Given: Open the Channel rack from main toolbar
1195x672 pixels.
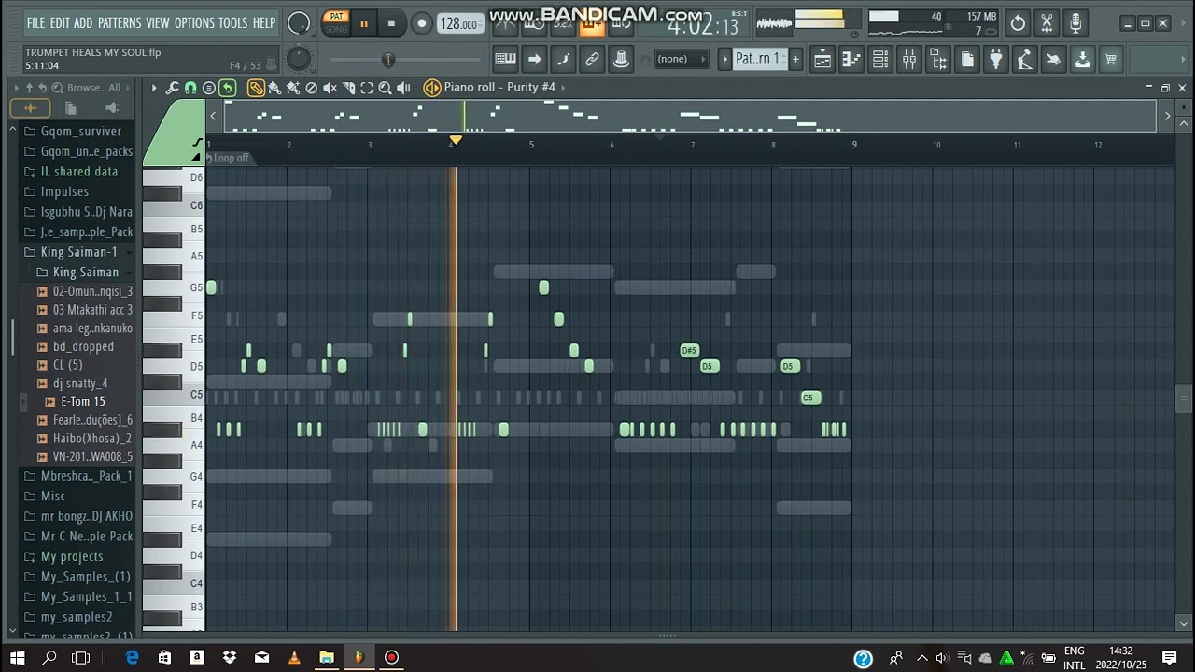Looking at the screenshot, I should [880, 60].
